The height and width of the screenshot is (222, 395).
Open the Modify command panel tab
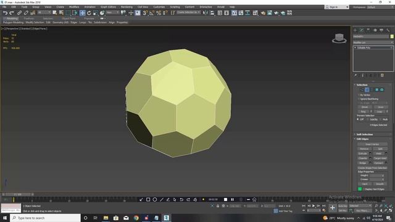coord(362,30)
